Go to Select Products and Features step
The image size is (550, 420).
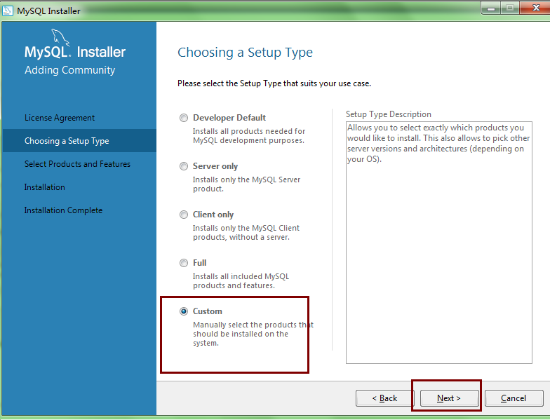click(x=77, y=164)
